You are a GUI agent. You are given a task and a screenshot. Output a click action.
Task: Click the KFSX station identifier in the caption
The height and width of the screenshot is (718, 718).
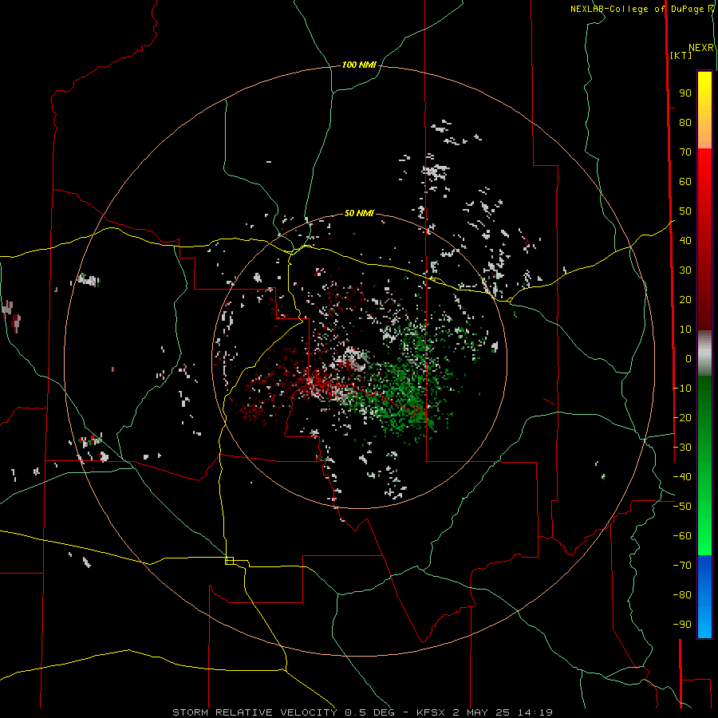pos(432,712)
